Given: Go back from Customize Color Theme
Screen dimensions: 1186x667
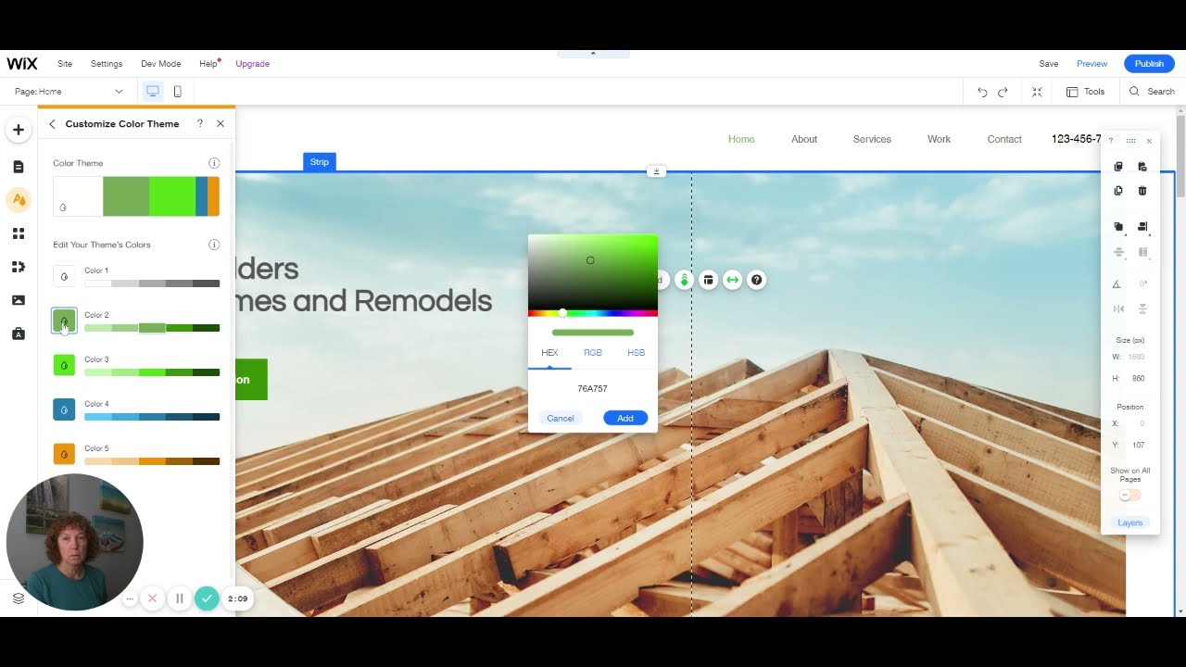Looking at the screenshot, I should point(52,124).
